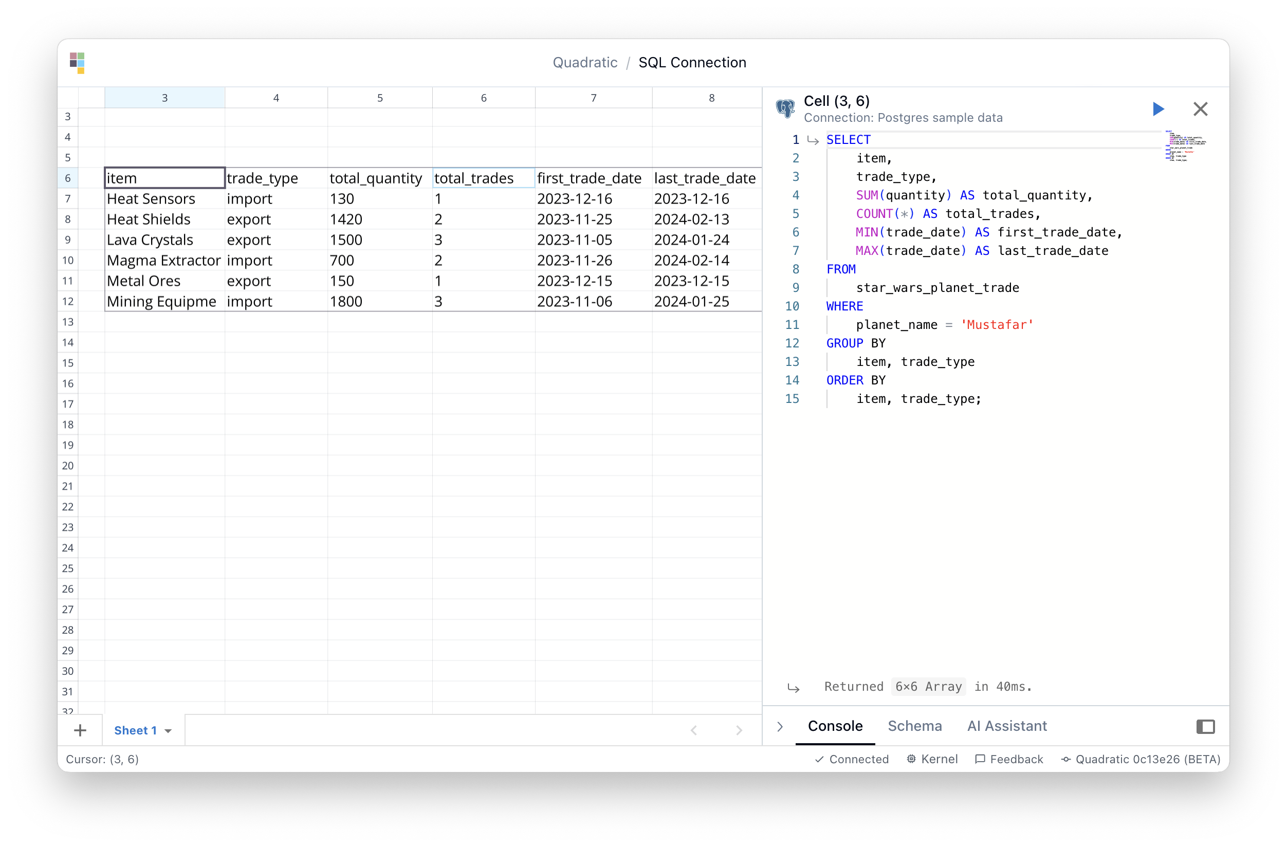Click the Console tab
Viewport: 1287px width, 847px height.
(834, 726)
